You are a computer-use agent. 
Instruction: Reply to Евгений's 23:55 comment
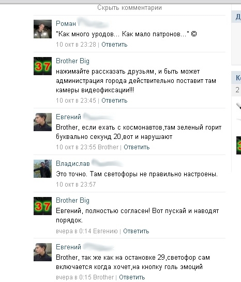pyautogui.click(x=137, y=147)
